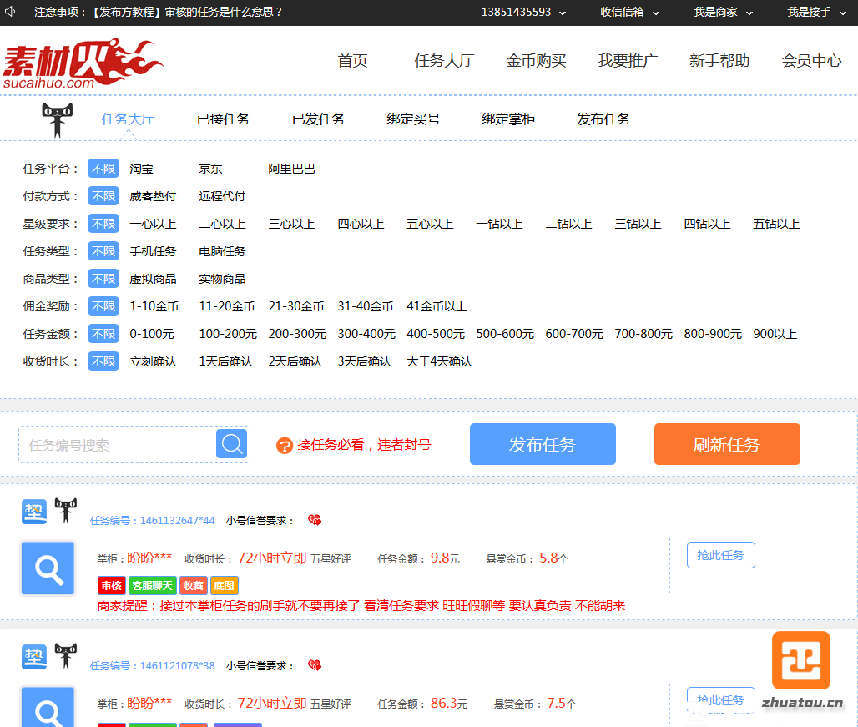Click the Tmall cat icon beside 任务大厅 tab
Image resolution: width=858 pixels, height=727 pixels.
click(58, 119)
